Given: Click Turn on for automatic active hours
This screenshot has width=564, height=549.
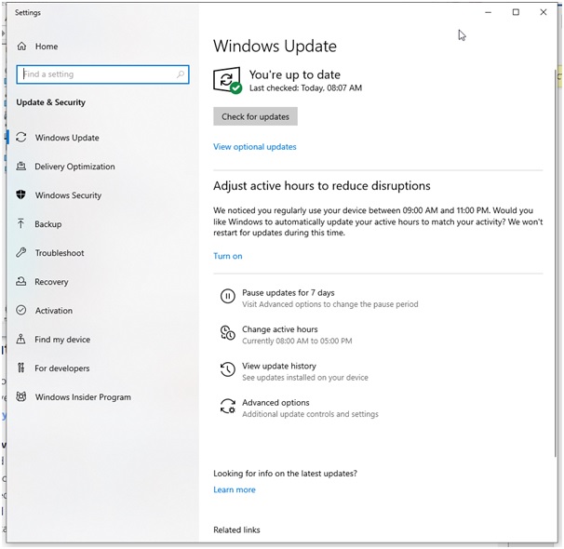Looking at the screenshot, I should click(228, 256).
